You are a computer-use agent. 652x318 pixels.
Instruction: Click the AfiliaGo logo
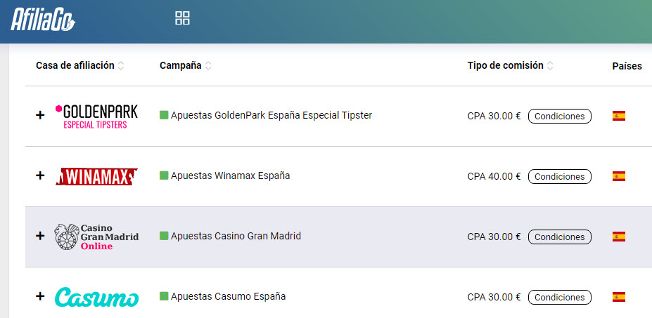point(42,19)
